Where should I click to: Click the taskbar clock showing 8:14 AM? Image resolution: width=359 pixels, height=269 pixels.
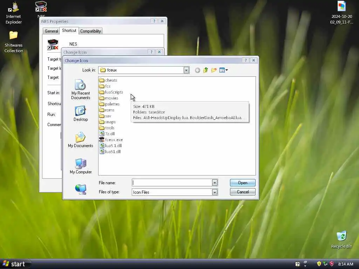pos(345,264)
